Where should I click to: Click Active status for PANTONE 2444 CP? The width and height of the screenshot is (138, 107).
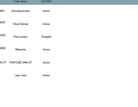46,63
